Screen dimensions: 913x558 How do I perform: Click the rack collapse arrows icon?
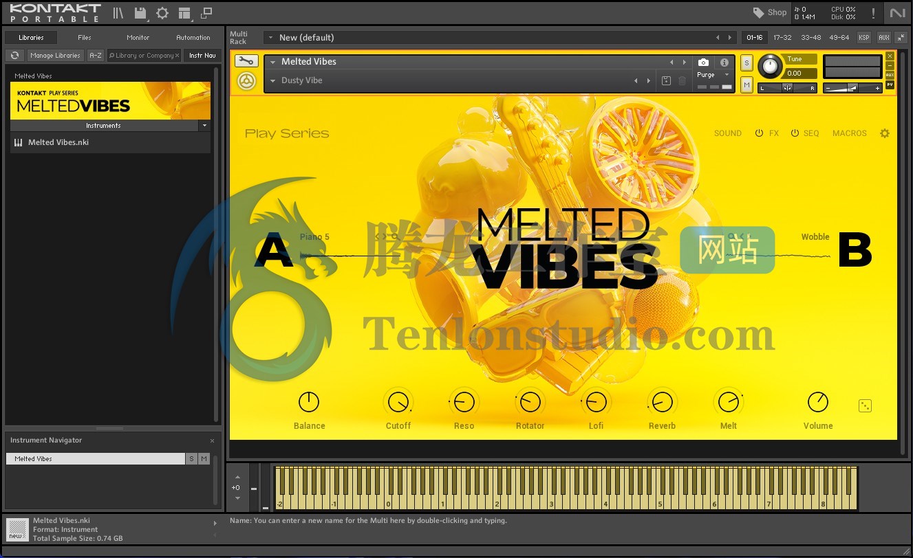click(x=901, y=38)
